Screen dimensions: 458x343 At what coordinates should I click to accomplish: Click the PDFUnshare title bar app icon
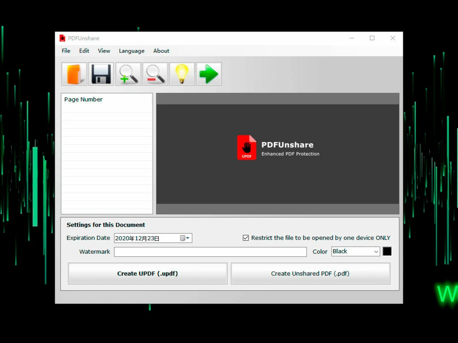click(62, 38)
